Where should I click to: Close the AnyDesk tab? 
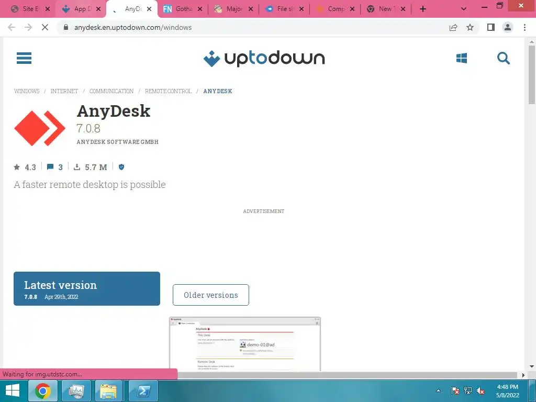(149, 9)
